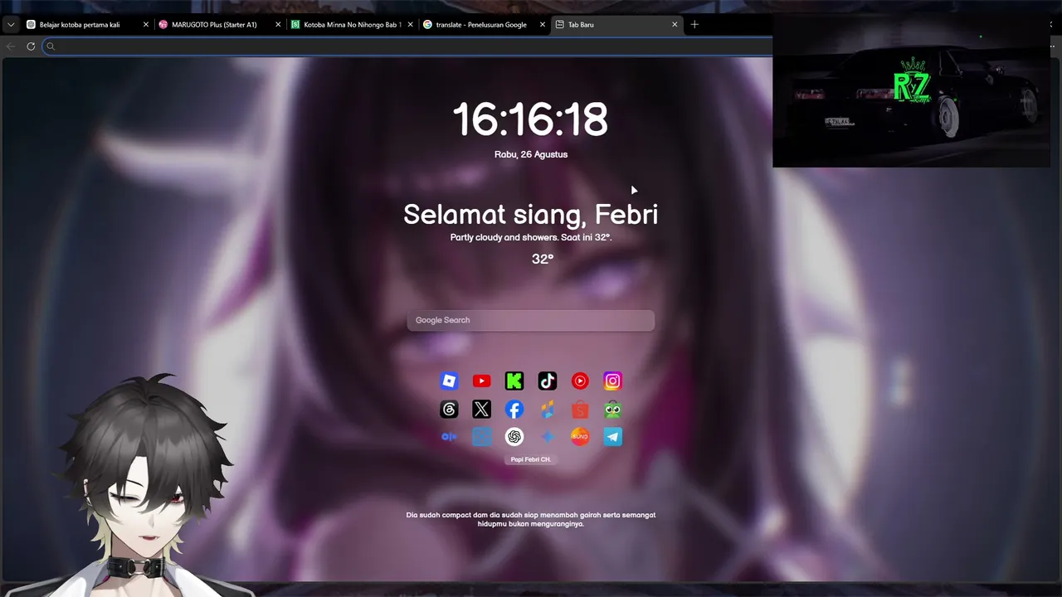Open the YouTube shortcut icon

[x=481, y=381]
